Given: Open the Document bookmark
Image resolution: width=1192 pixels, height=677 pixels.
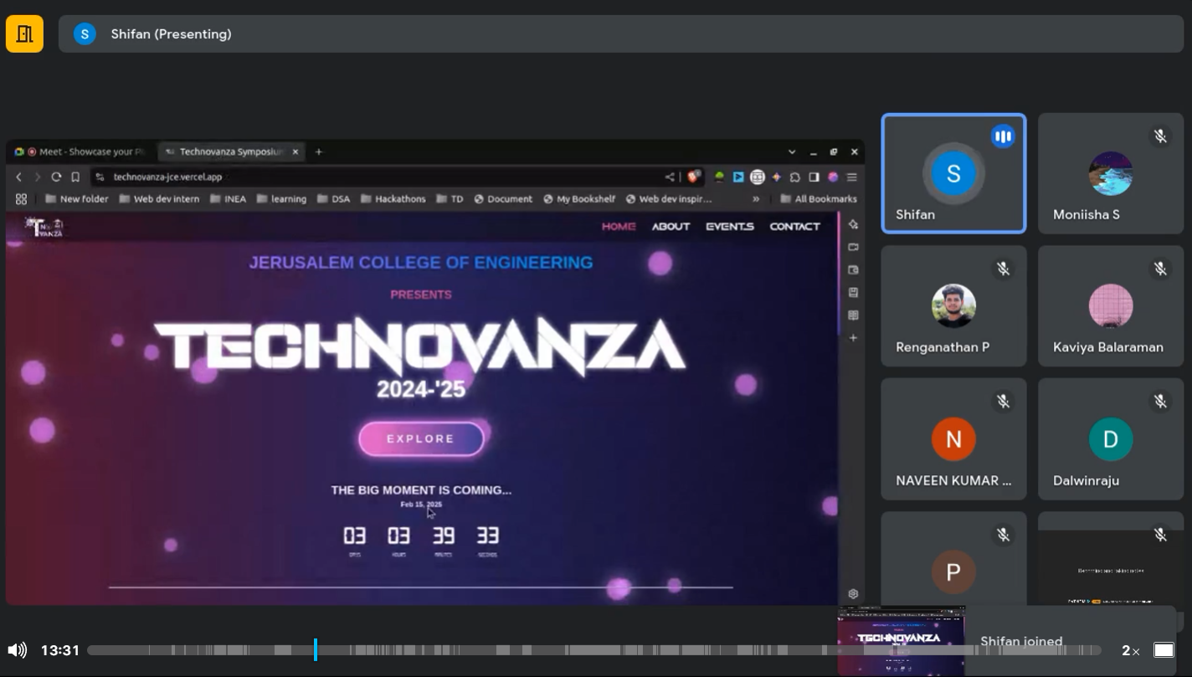Looking at the screenshot, I should coord(503,199).
